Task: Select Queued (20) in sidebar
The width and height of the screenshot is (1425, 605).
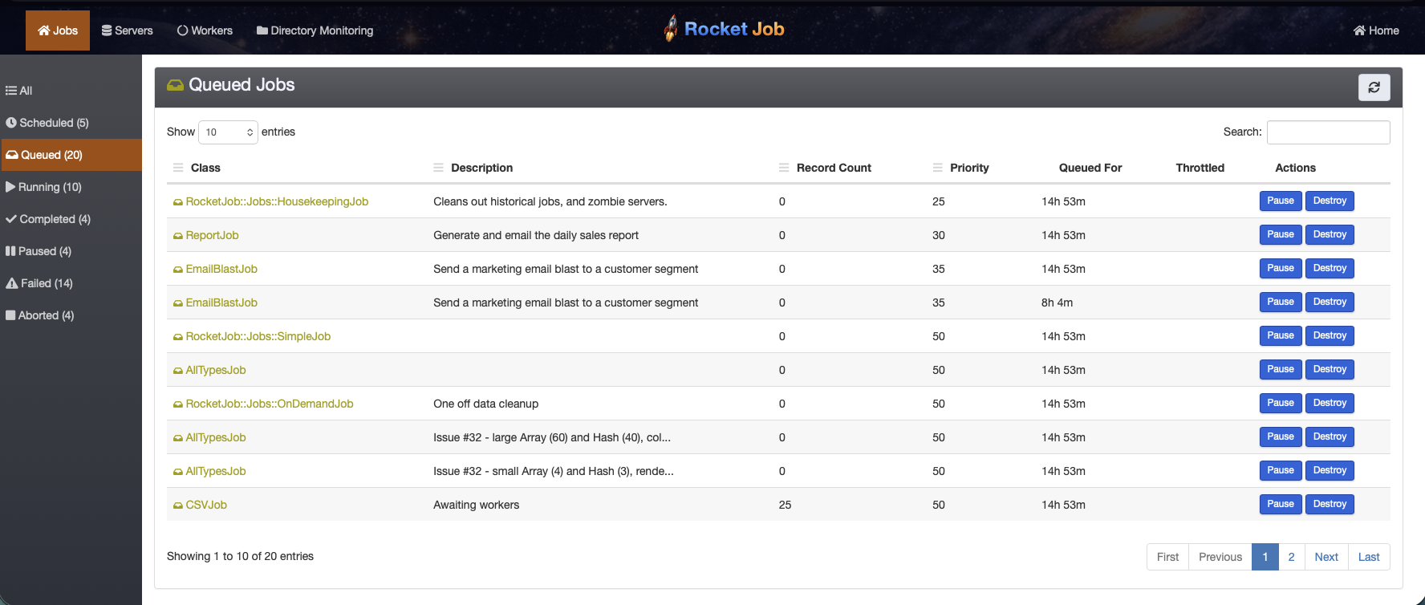Action: pos(71,155)
